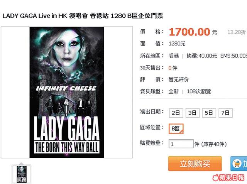Toggle the selected B區 zone option
This screenshot has width=247, height=184.
tap(176, 128)
